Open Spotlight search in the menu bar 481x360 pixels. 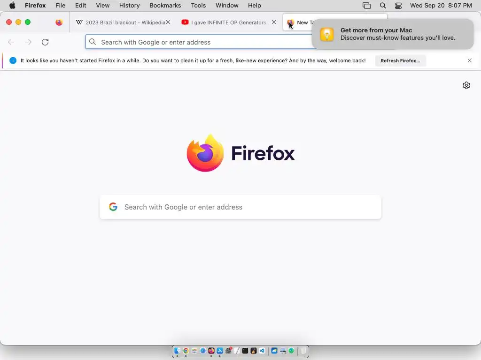click(383, 5)
